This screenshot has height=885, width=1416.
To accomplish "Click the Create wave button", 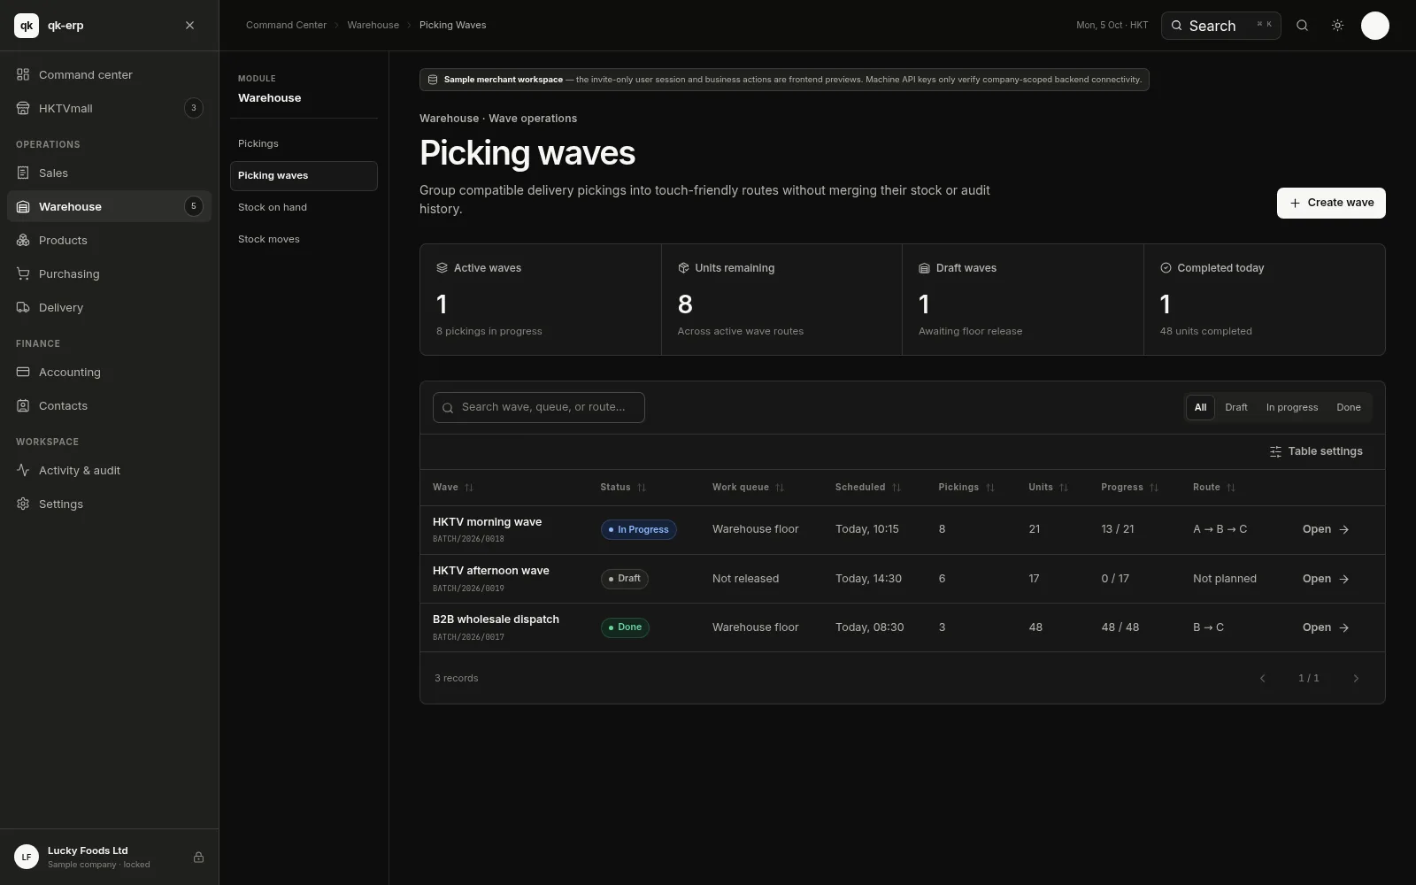I will coord(1331,203).
